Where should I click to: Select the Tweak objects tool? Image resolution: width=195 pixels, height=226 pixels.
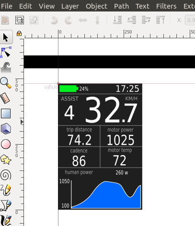(x=6, y=68)
